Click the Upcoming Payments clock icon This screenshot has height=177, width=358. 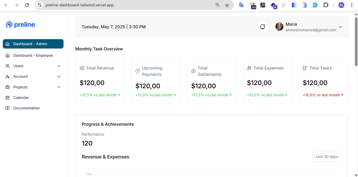tap(138, 71)
